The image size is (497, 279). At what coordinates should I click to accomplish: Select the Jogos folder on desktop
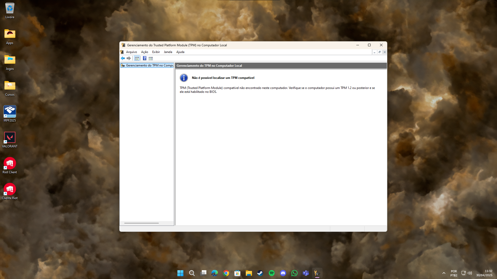click(10, 63)
